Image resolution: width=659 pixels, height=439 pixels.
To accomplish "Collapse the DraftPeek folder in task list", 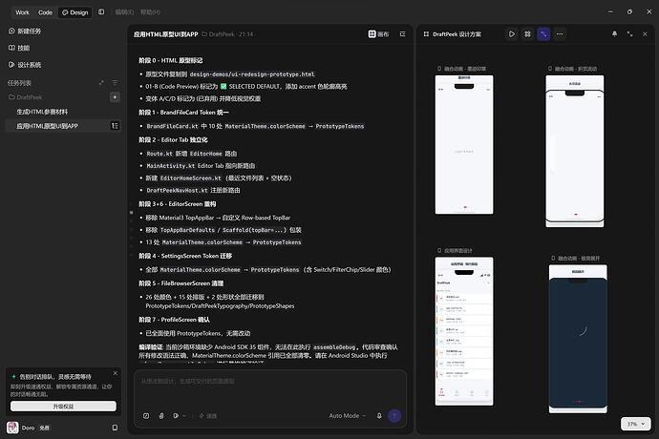I will coord(26,97).
